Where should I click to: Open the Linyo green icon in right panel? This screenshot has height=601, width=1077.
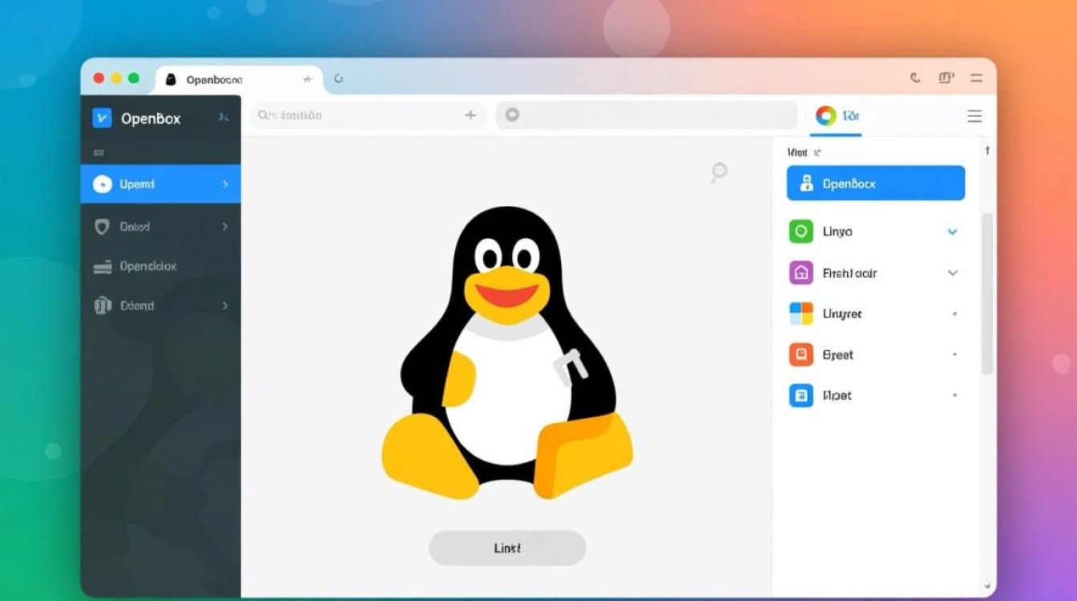tap(799, 231)
